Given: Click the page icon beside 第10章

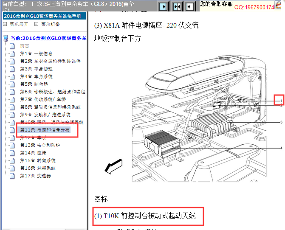Looking at the screenshot, I should (x=12, y=122).
